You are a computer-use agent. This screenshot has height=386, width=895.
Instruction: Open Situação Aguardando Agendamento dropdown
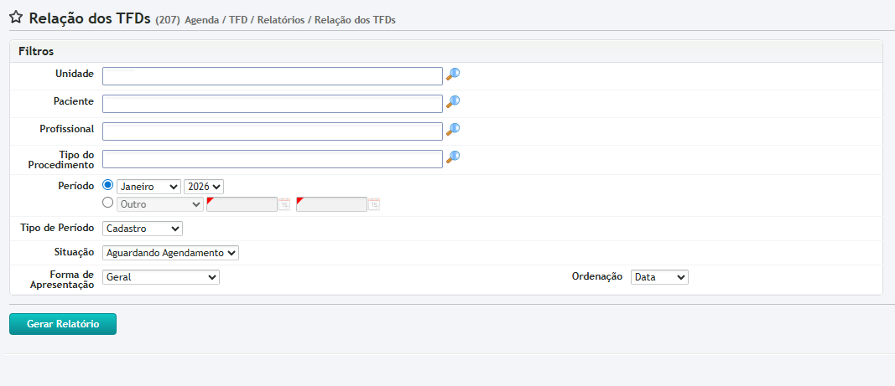click(x=170, y=252)
